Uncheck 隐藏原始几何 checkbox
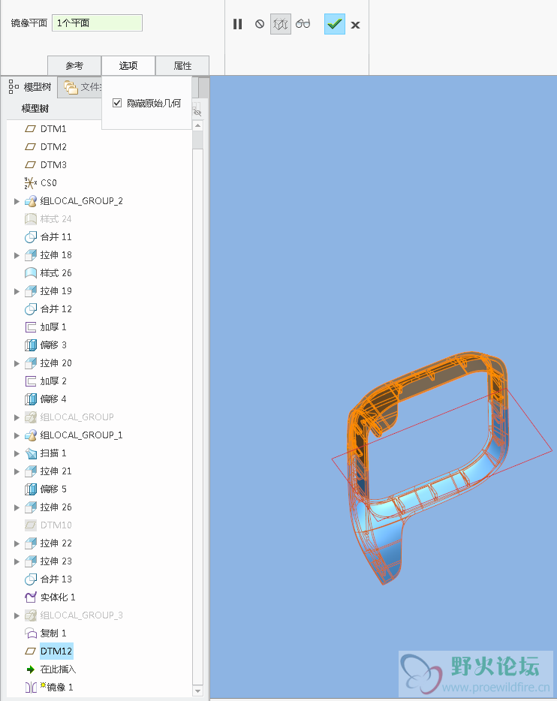Screen dimensions: 557x701 click(x=117, y=103)
